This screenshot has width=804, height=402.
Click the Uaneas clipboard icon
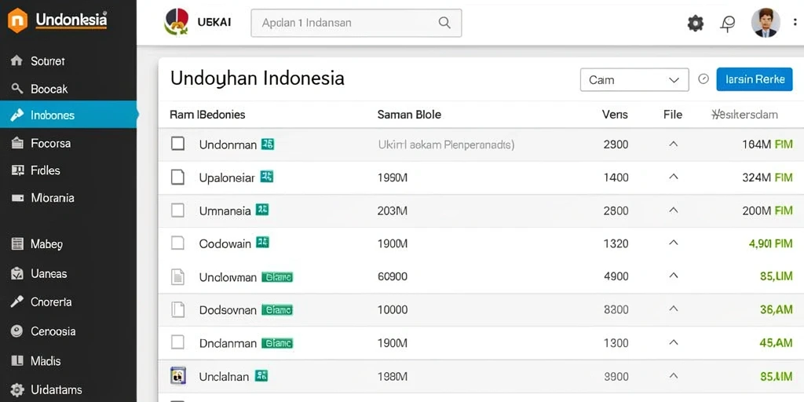tap(17, 274)
